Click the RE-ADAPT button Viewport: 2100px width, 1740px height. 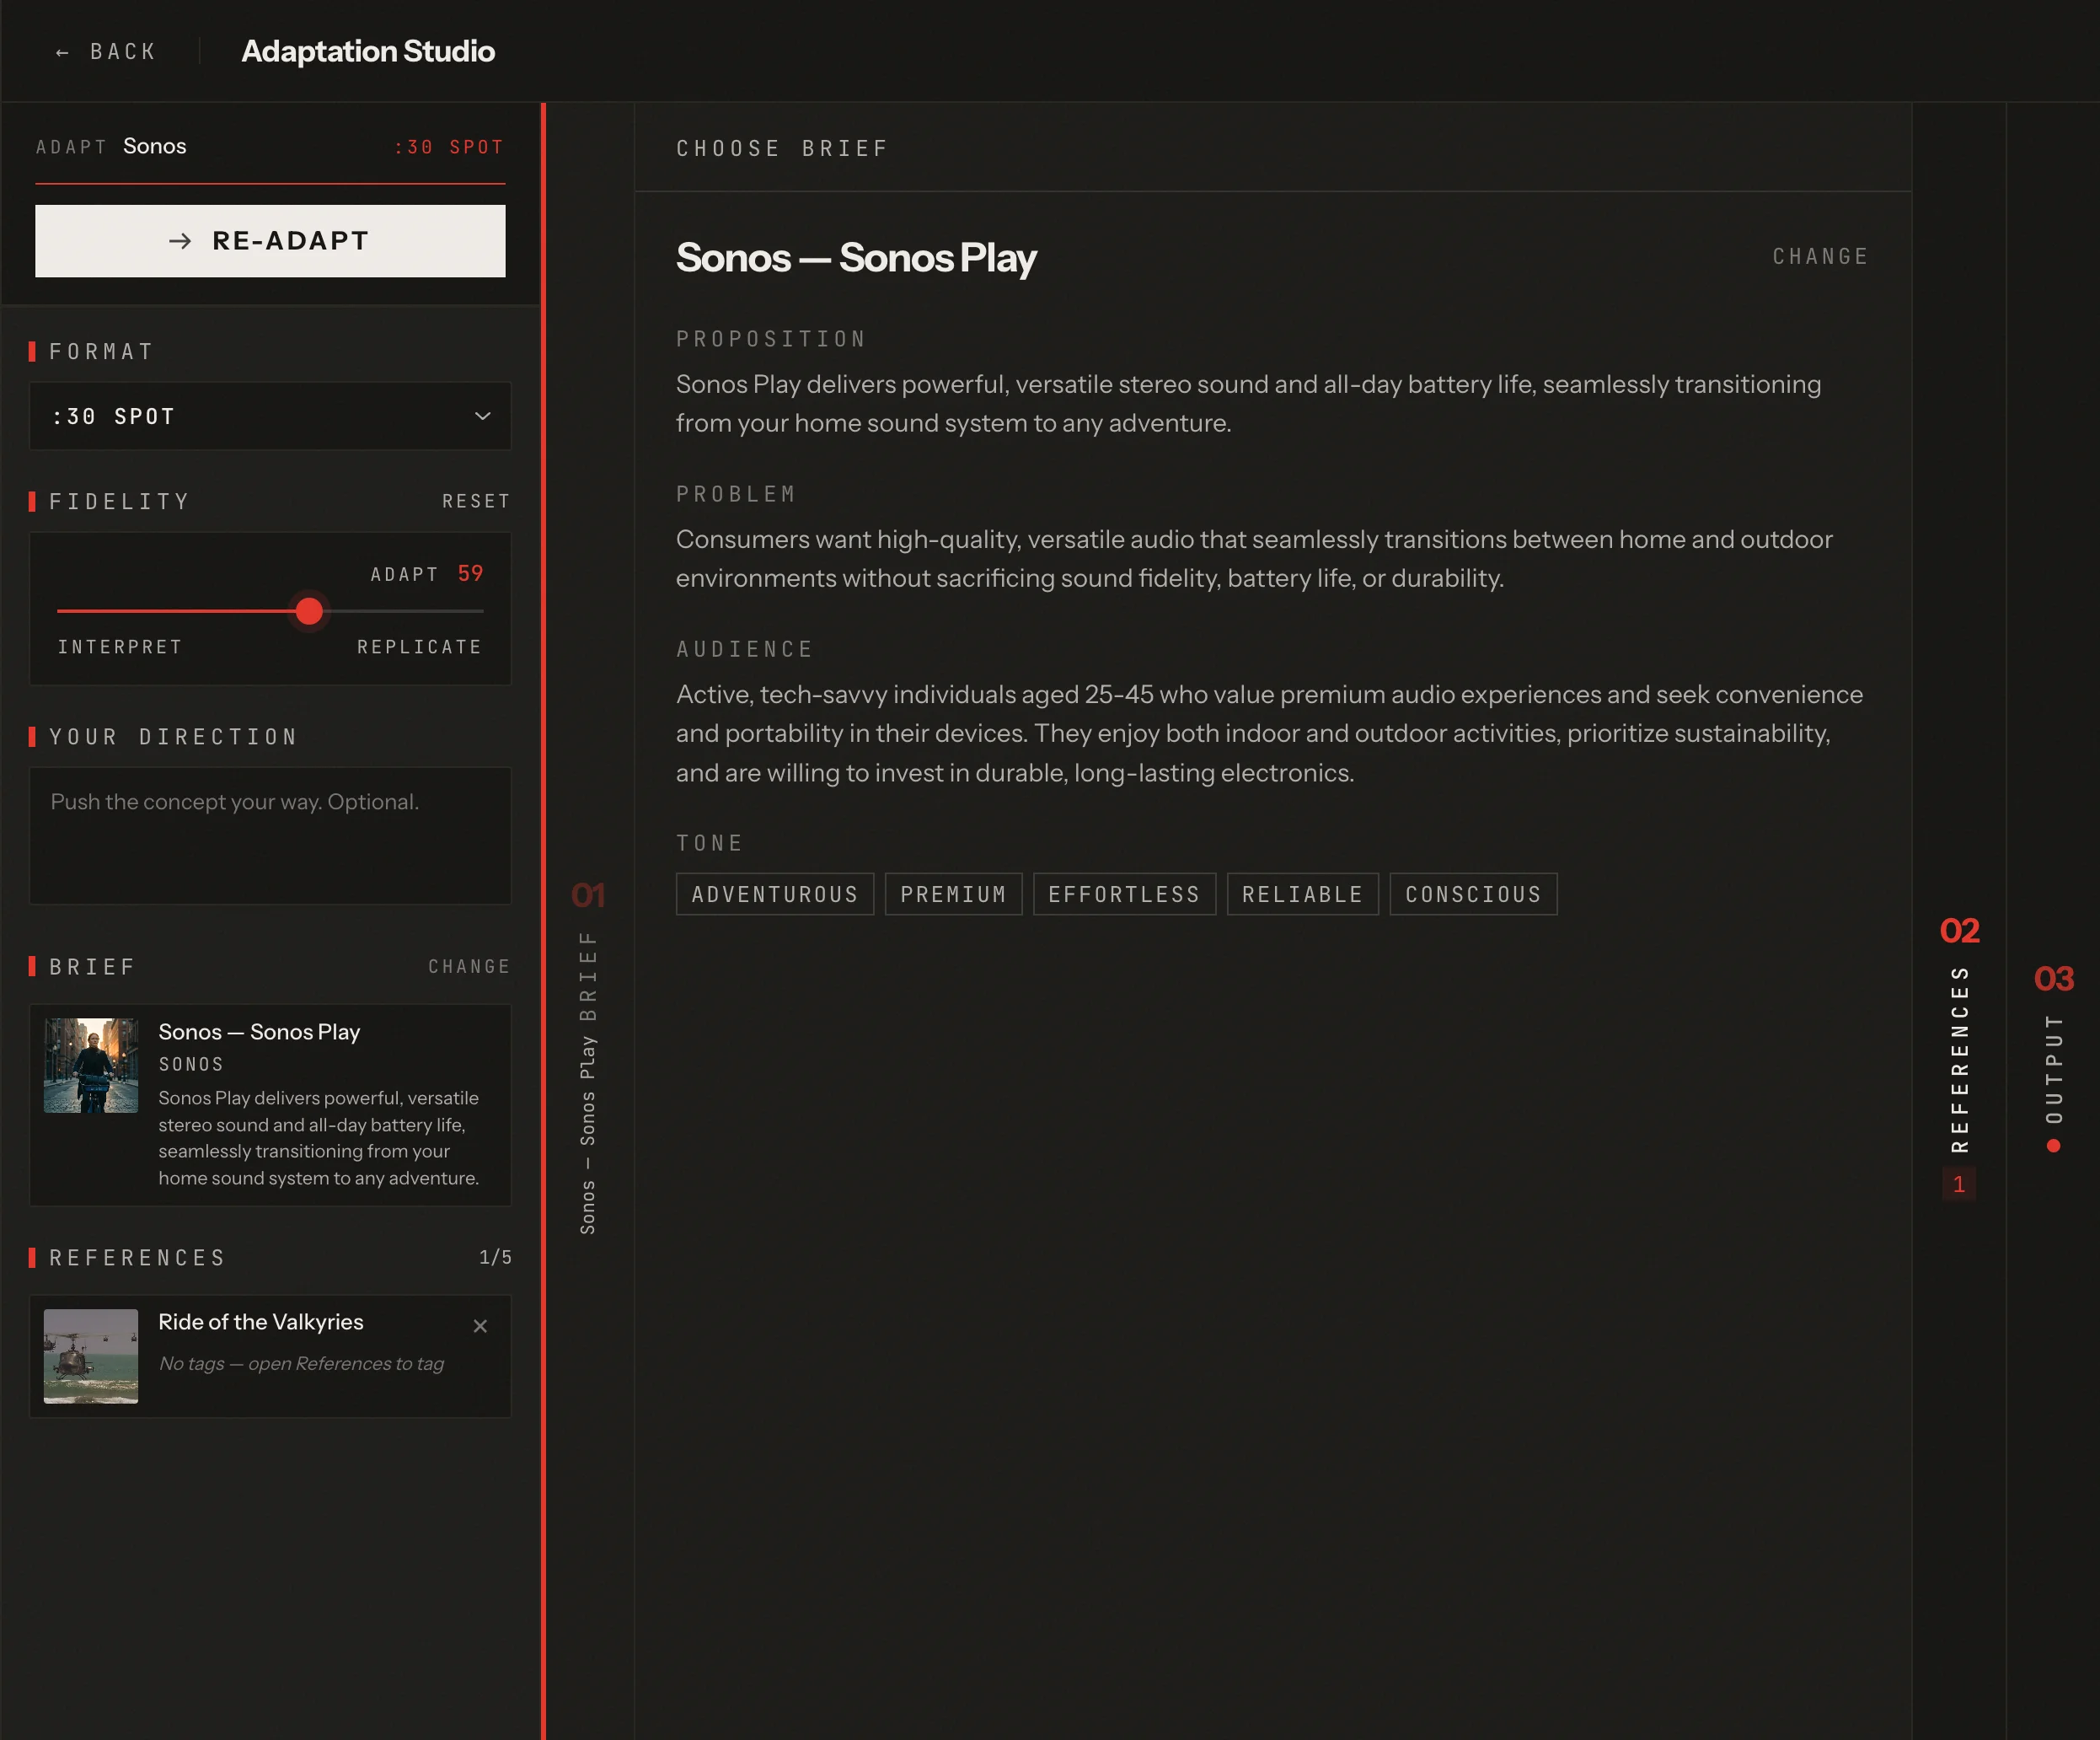tap(270, 240)
